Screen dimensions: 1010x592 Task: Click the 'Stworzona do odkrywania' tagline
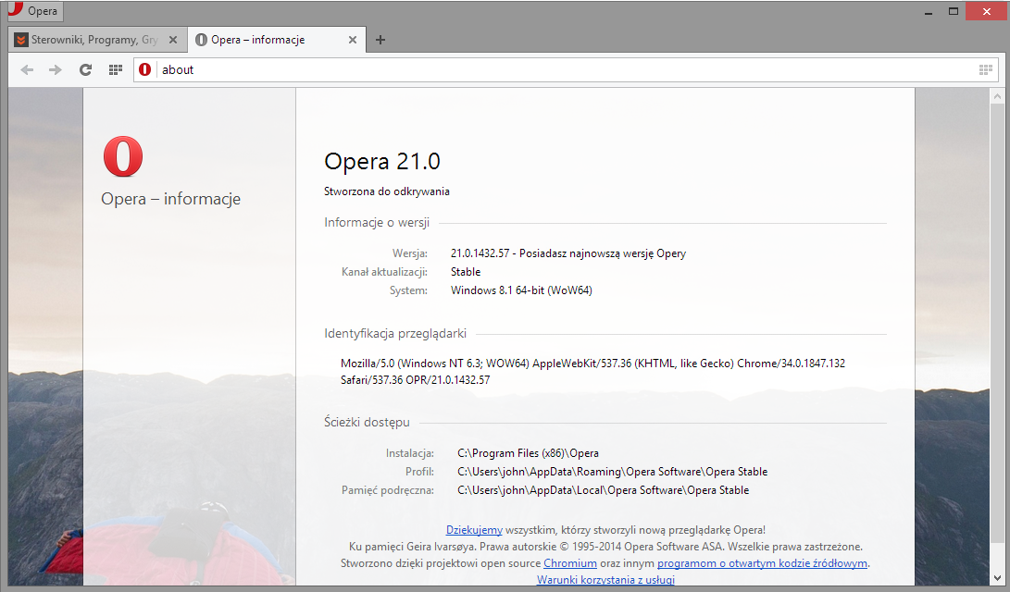tap(386, 191)
